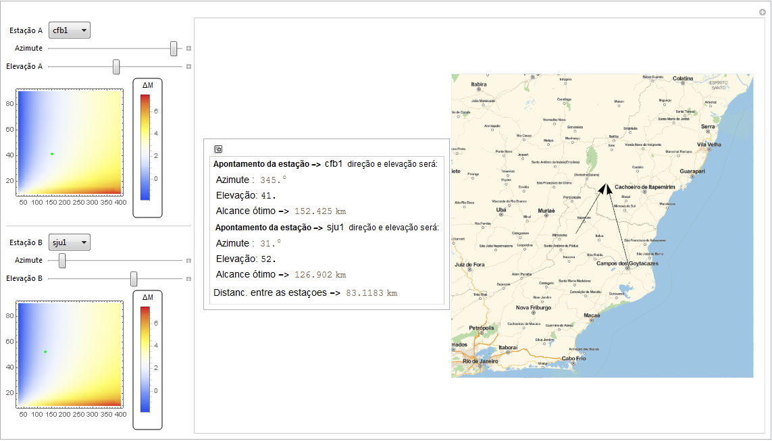772x441 pixels.
Task: Click the 'Apontamento da estação -> sju1' heading
Action: tap(279, 228)
